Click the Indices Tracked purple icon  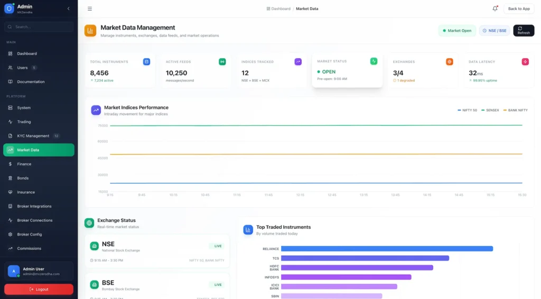pyautogui.click(x=298, y=62)
